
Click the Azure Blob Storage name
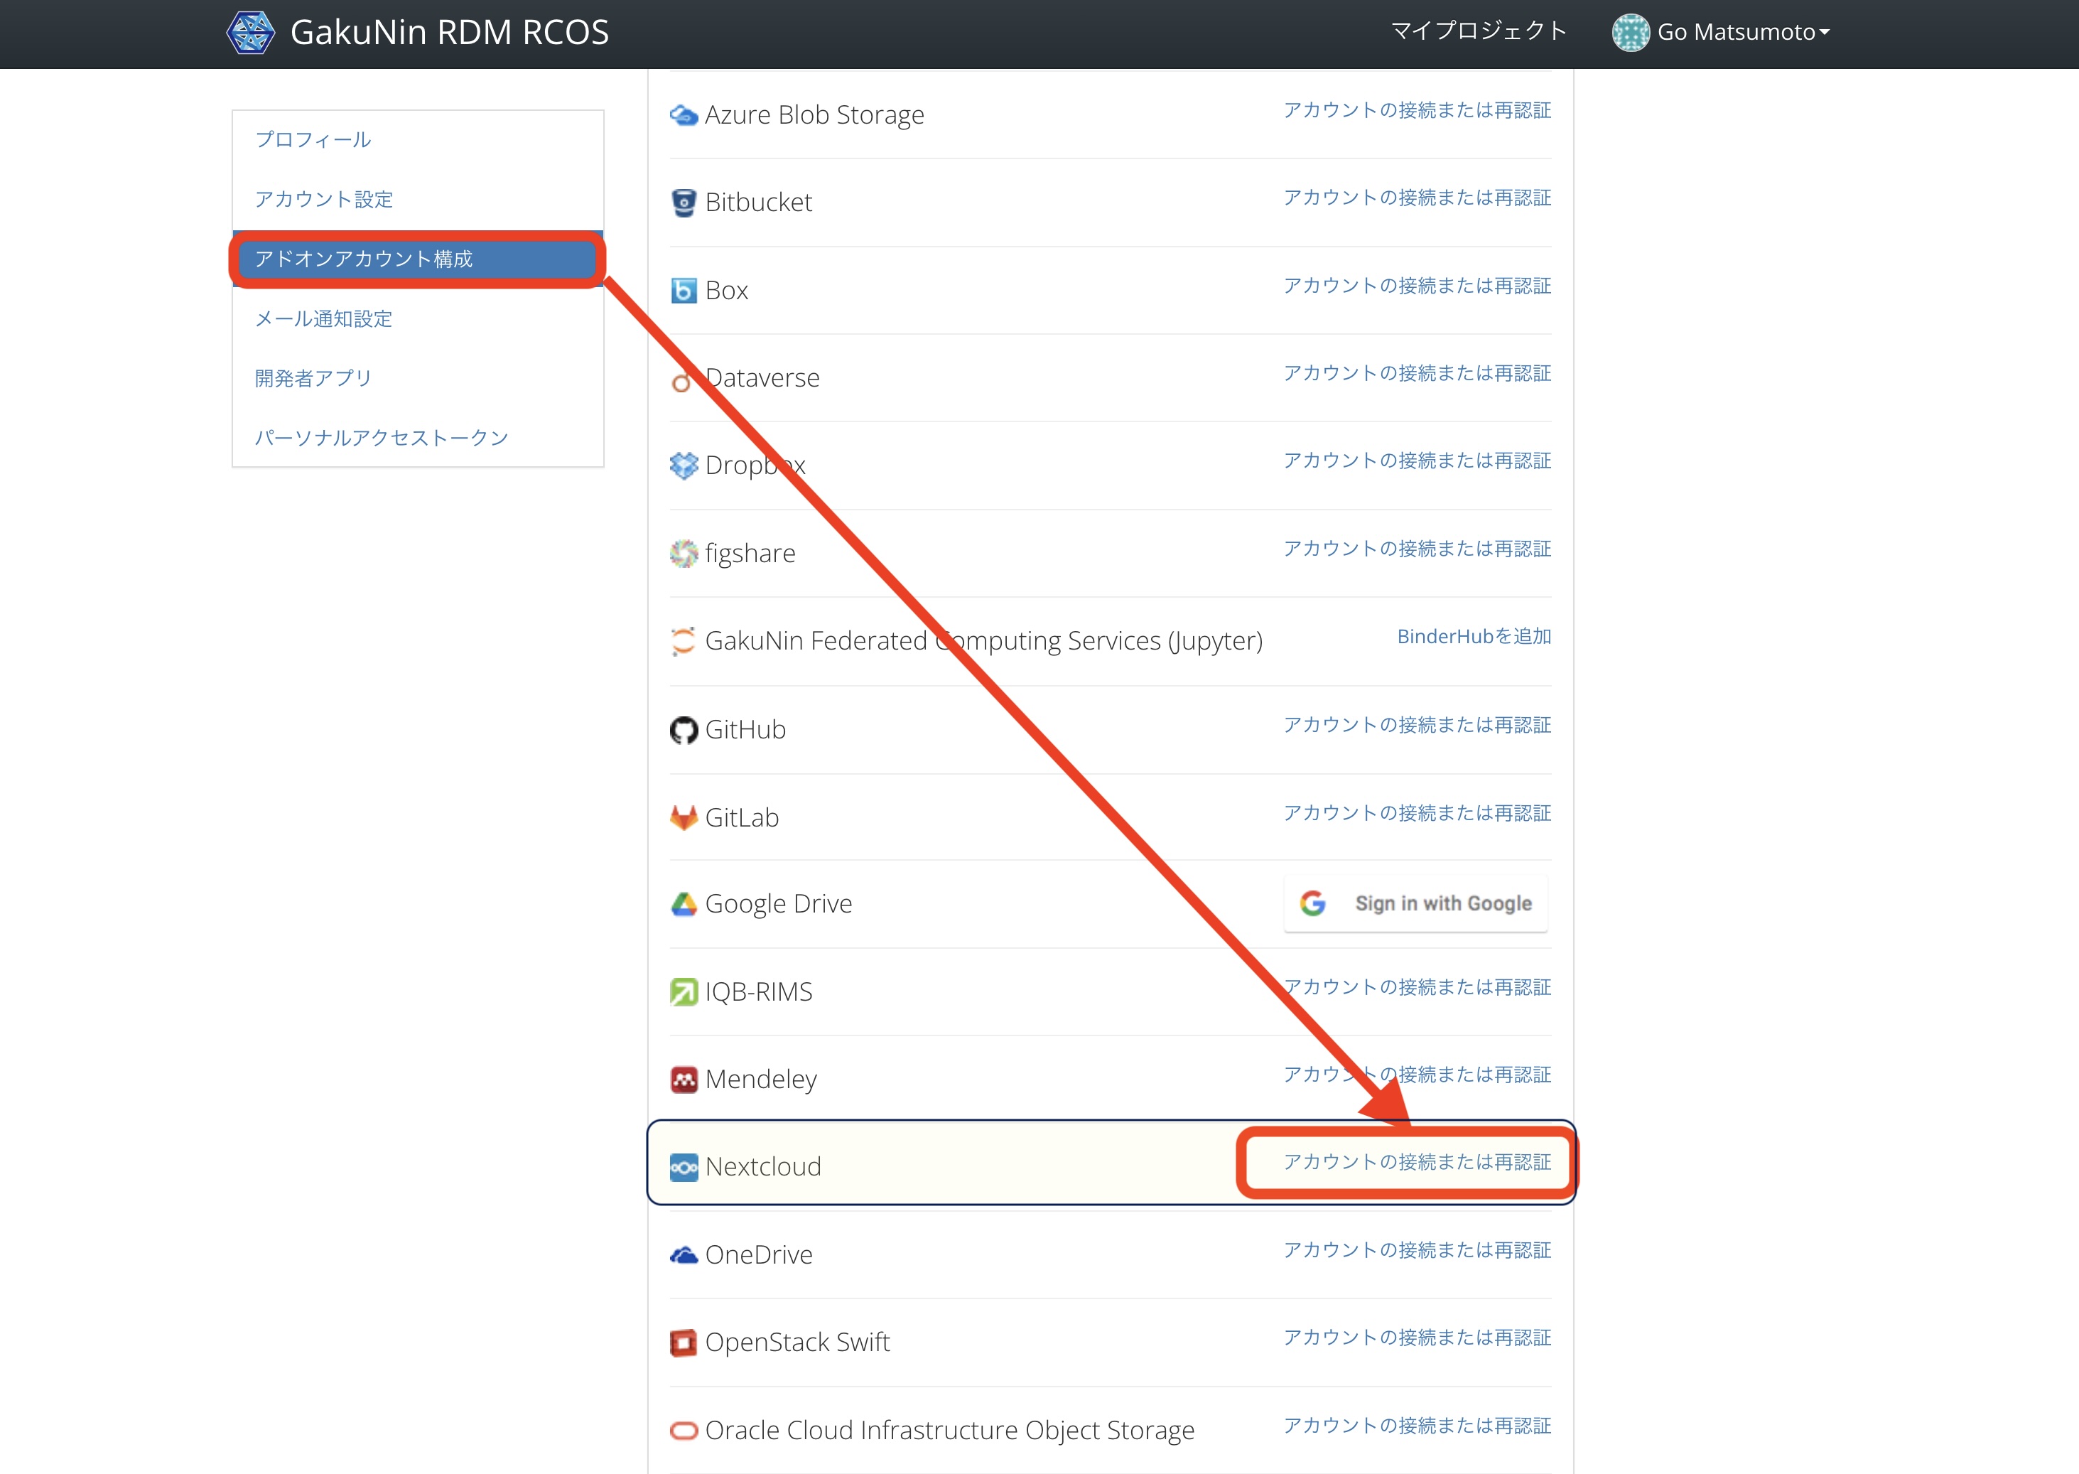click(x=815, y=115)
